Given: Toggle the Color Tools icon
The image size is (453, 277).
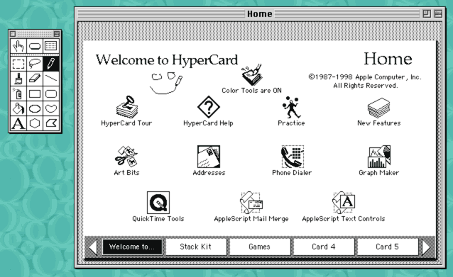Looking at the screenshot, I should click(x=251, y=79).
